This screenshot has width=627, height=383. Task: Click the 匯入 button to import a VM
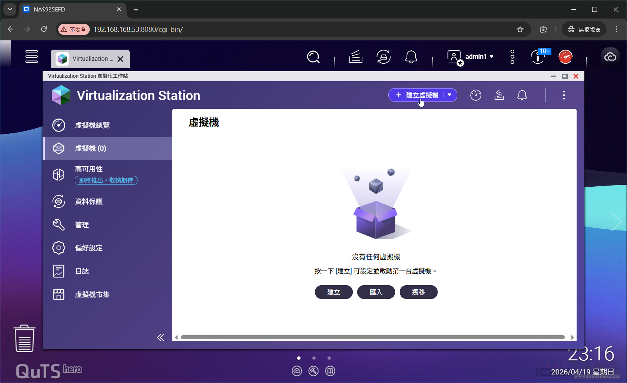(376, 292)
